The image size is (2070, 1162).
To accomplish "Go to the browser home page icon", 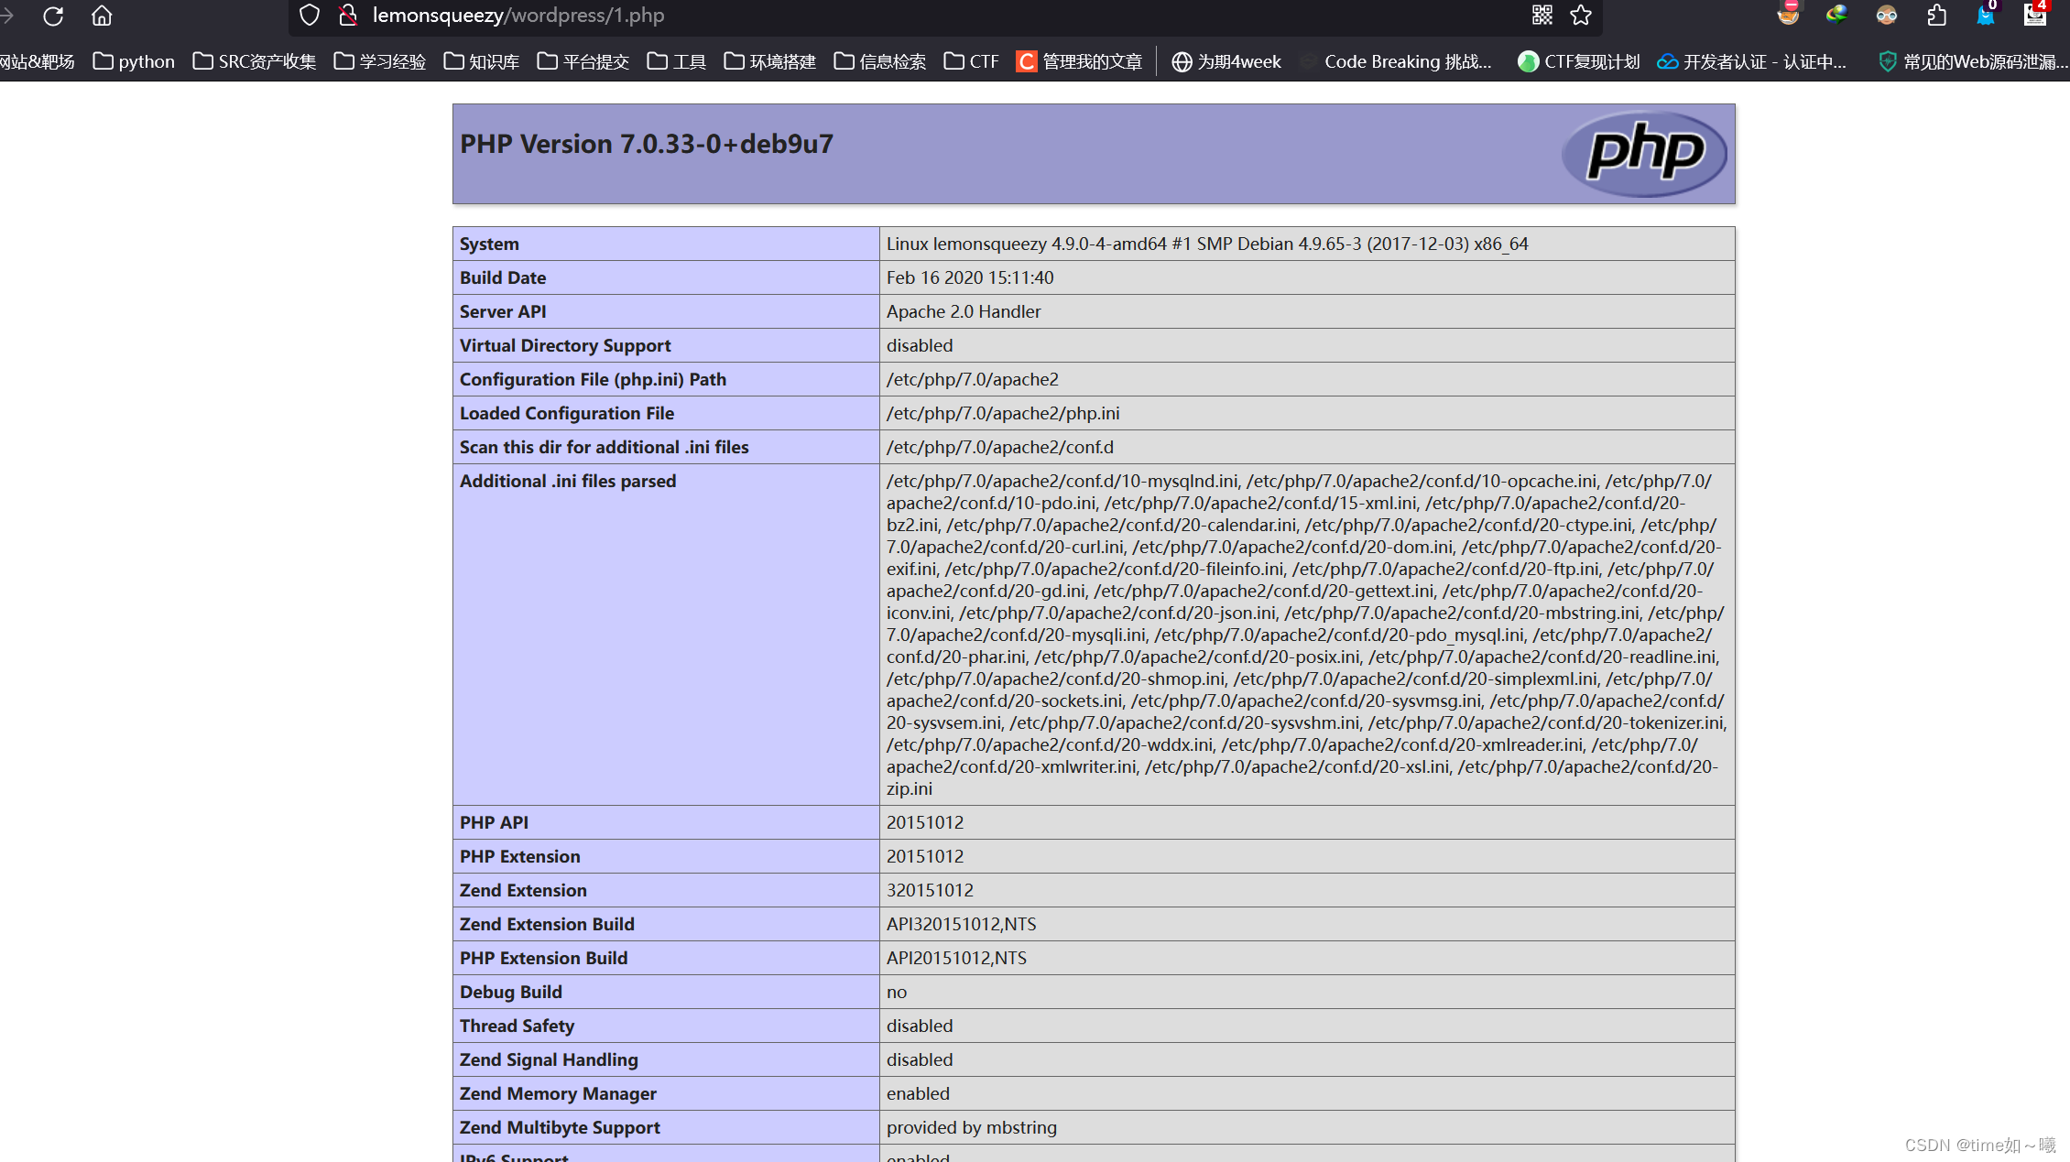I will click(102, 16).
